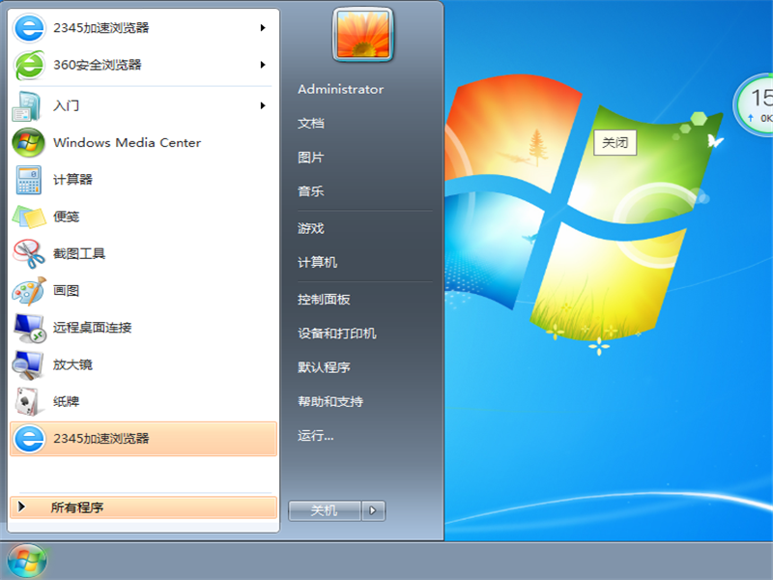The height and width of the screenshot is (580, 773).
Task: Click 远程桌面连接 text label
Action: 92,328
